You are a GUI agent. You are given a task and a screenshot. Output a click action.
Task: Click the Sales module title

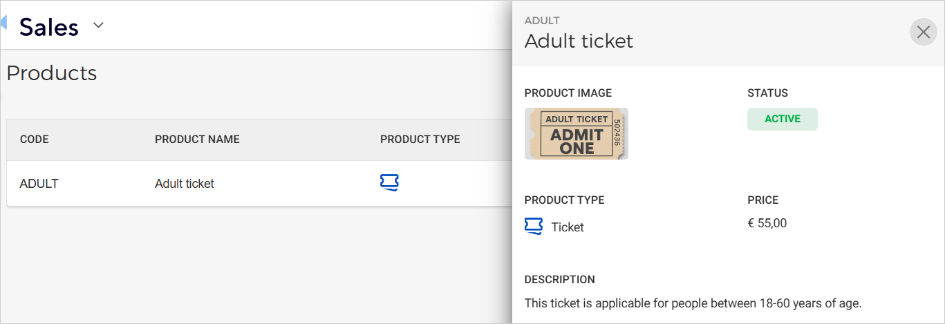coord(49,27)
